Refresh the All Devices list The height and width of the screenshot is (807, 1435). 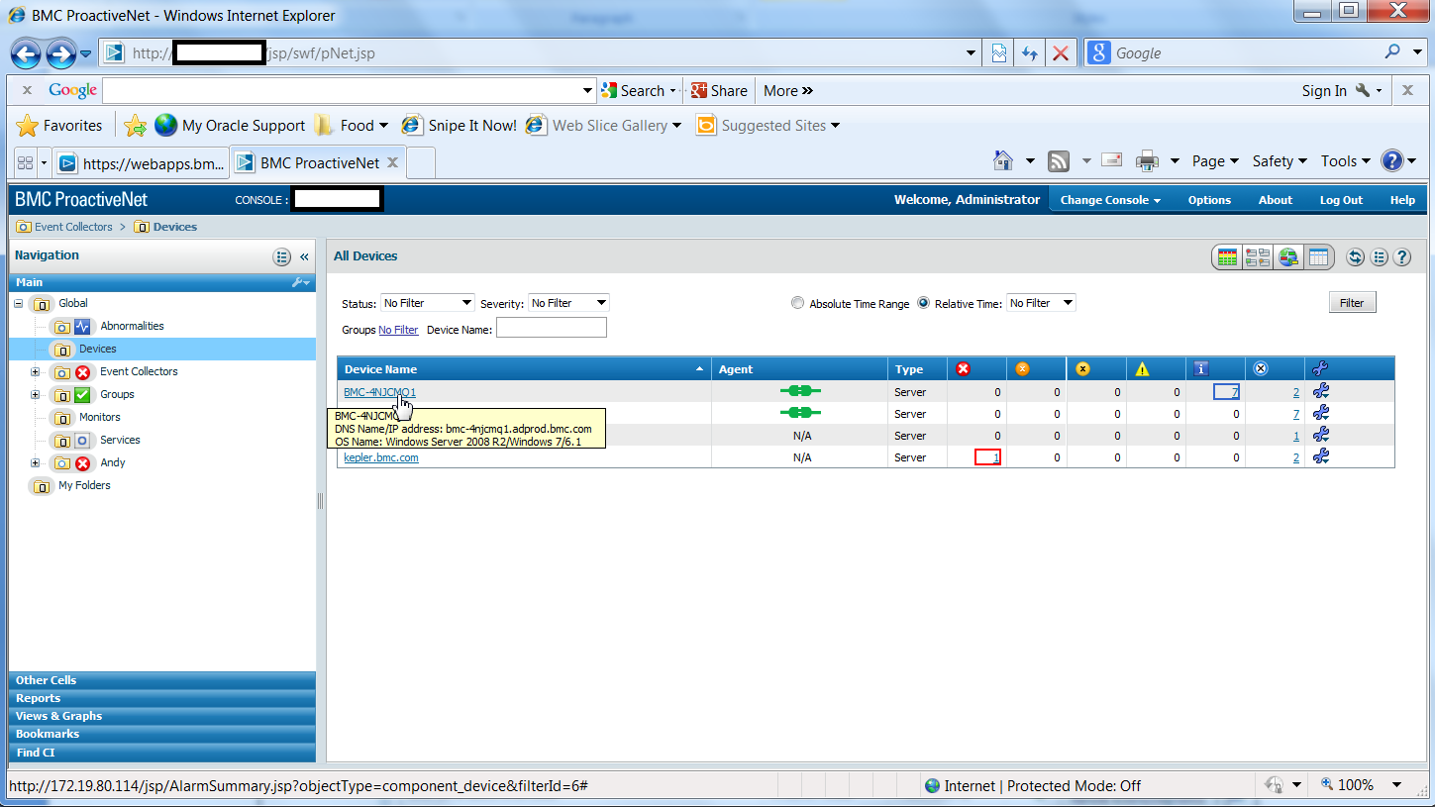pos(1355,257)
